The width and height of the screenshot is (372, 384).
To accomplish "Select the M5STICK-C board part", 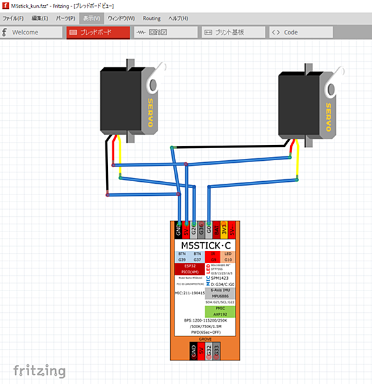I will pyautogui.click(x=205, y=291).
